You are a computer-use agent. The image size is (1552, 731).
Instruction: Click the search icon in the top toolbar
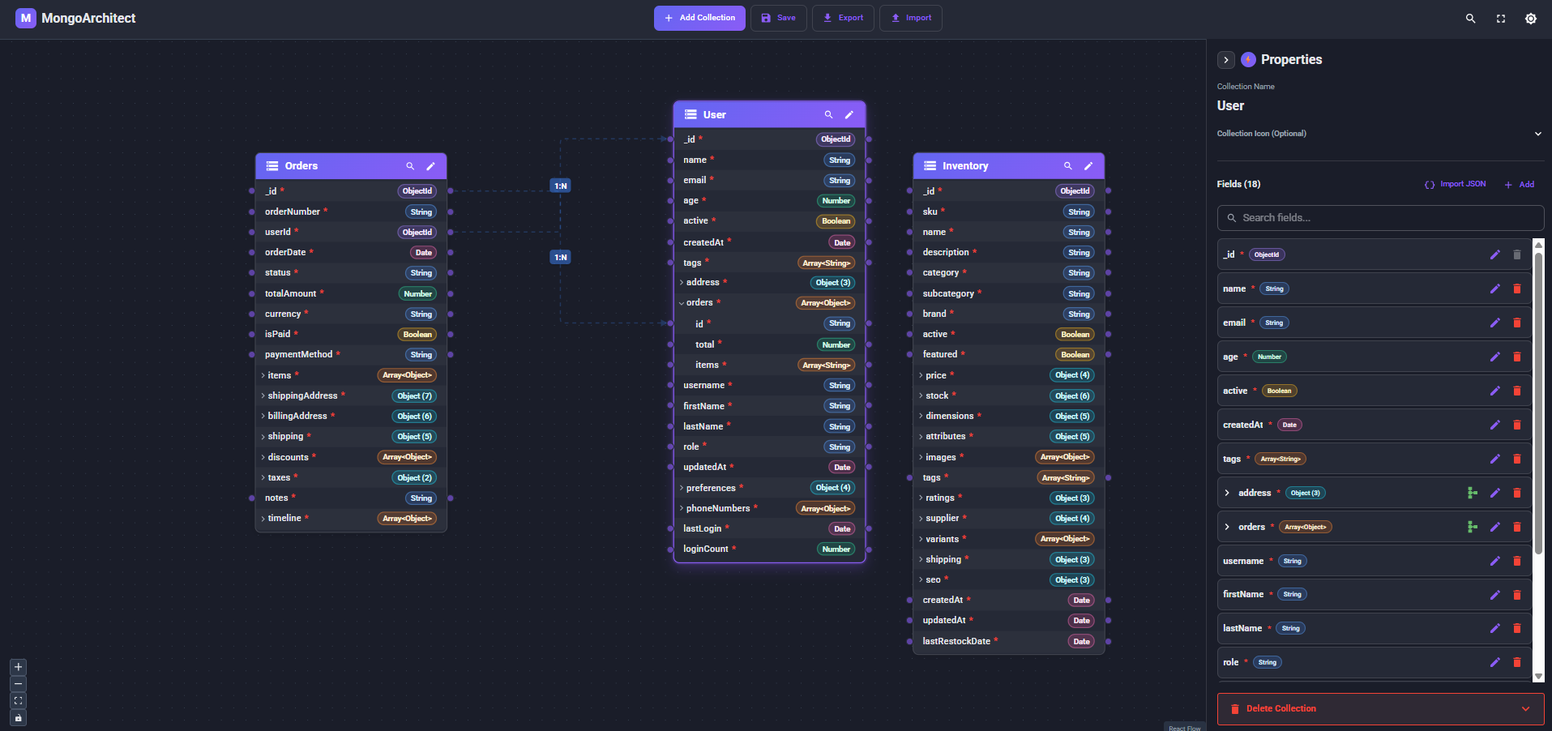point(1470,19)
